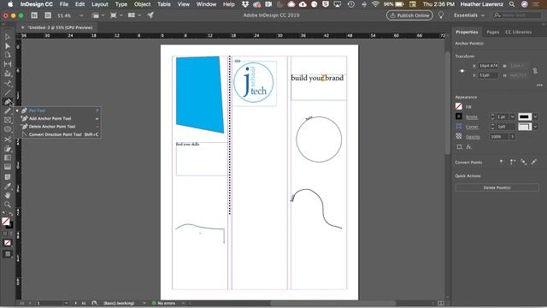Screen dimensions: 547x308
Task: Open the Layout menu
Action: [100, 4]
